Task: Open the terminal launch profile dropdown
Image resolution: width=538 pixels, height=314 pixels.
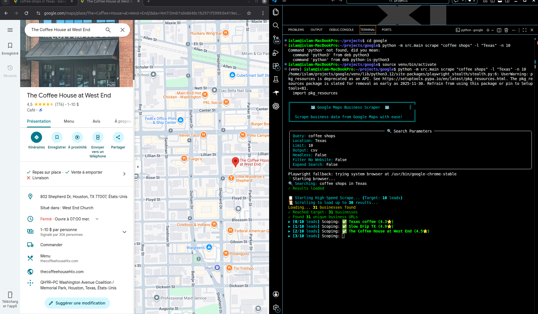Action: 493,30
